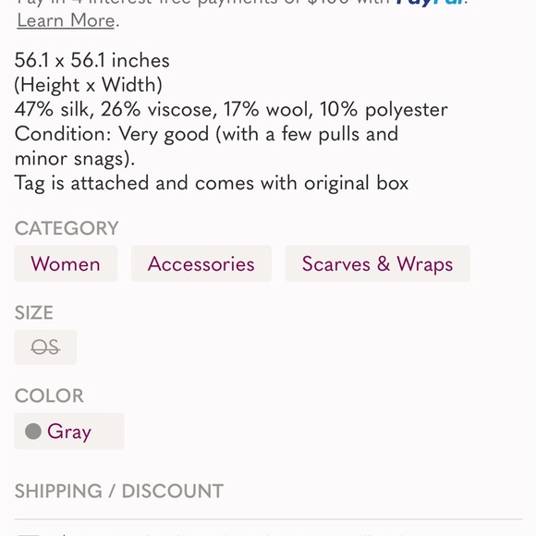Image resolution: width=536 pixels, height=536 pixels.
Task: Click the (Height x Width) label
Action: click(88, 85)
